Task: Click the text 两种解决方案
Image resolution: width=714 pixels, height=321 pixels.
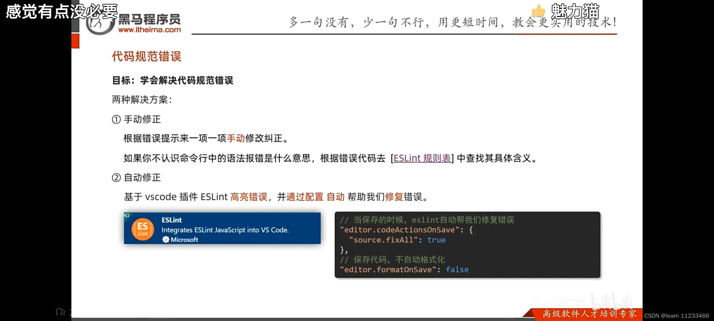Action: tap(142, 100)
